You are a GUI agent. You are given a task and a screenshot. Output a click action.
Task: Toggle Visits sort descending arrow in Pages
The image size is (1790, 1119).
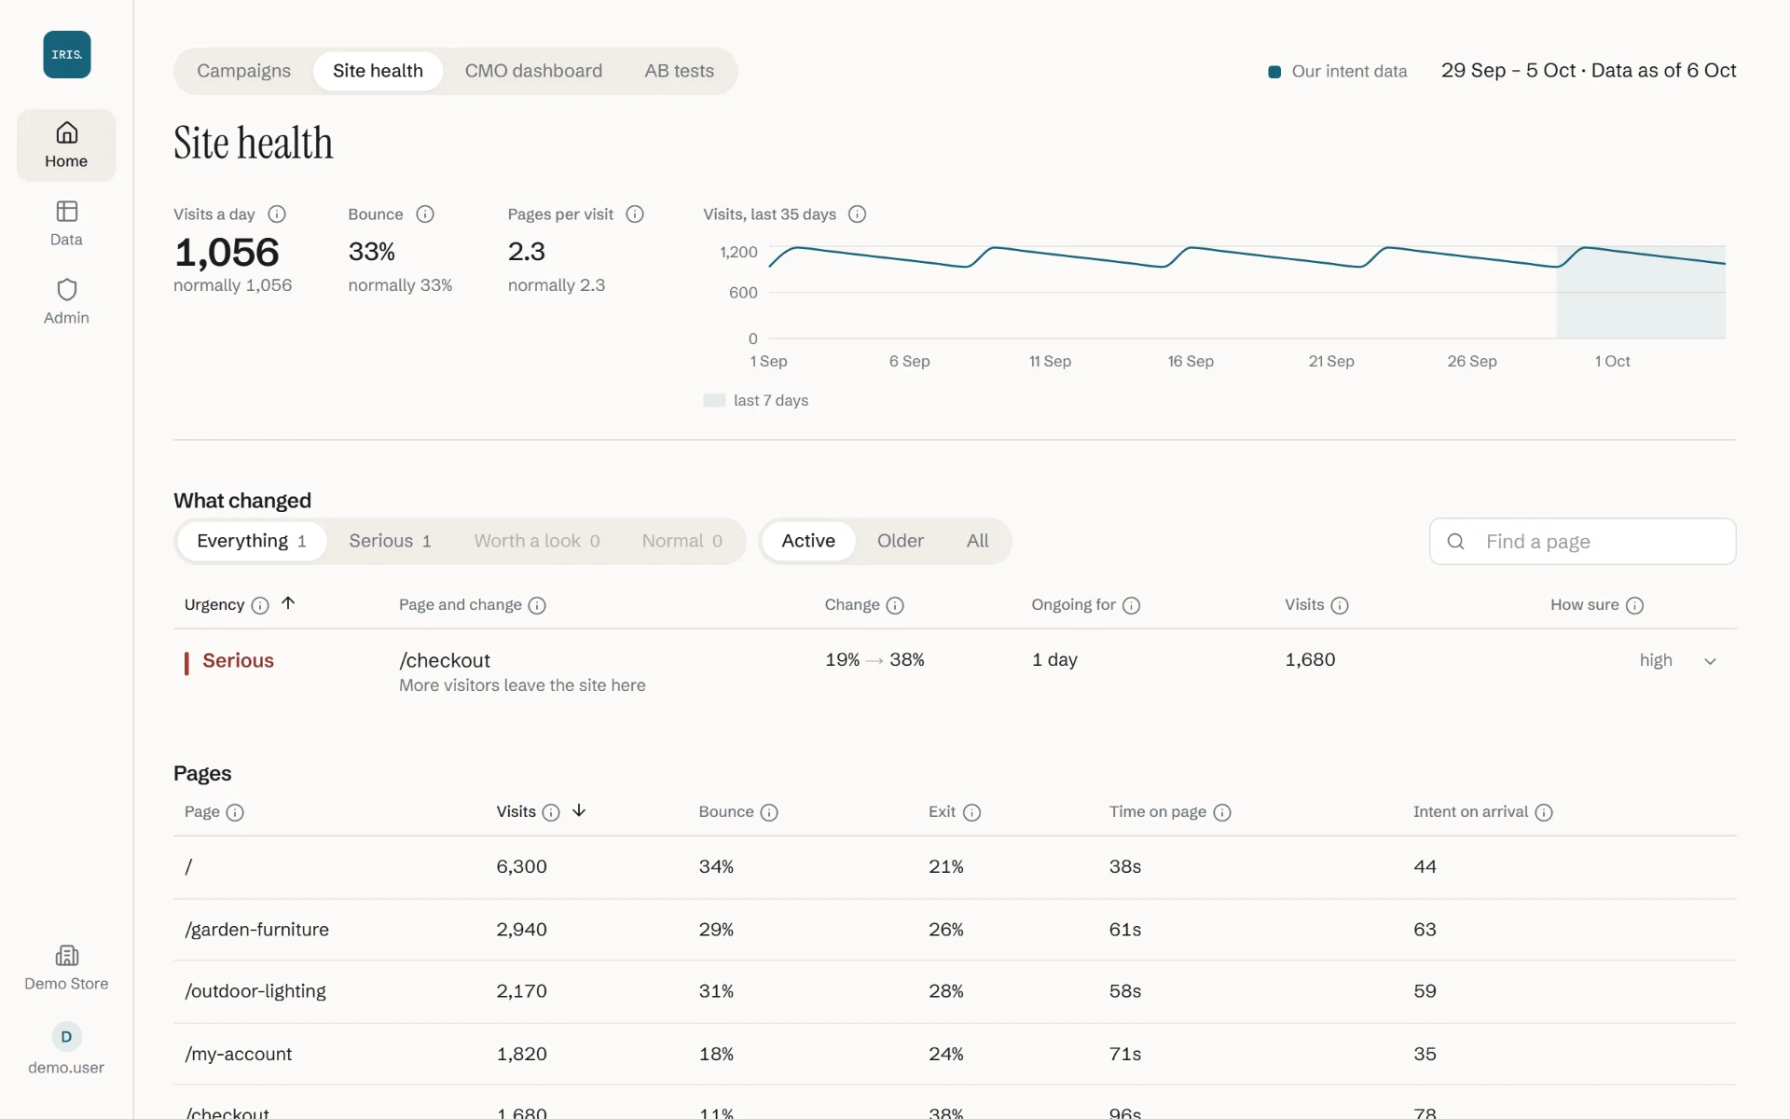(x=579, y=811)
